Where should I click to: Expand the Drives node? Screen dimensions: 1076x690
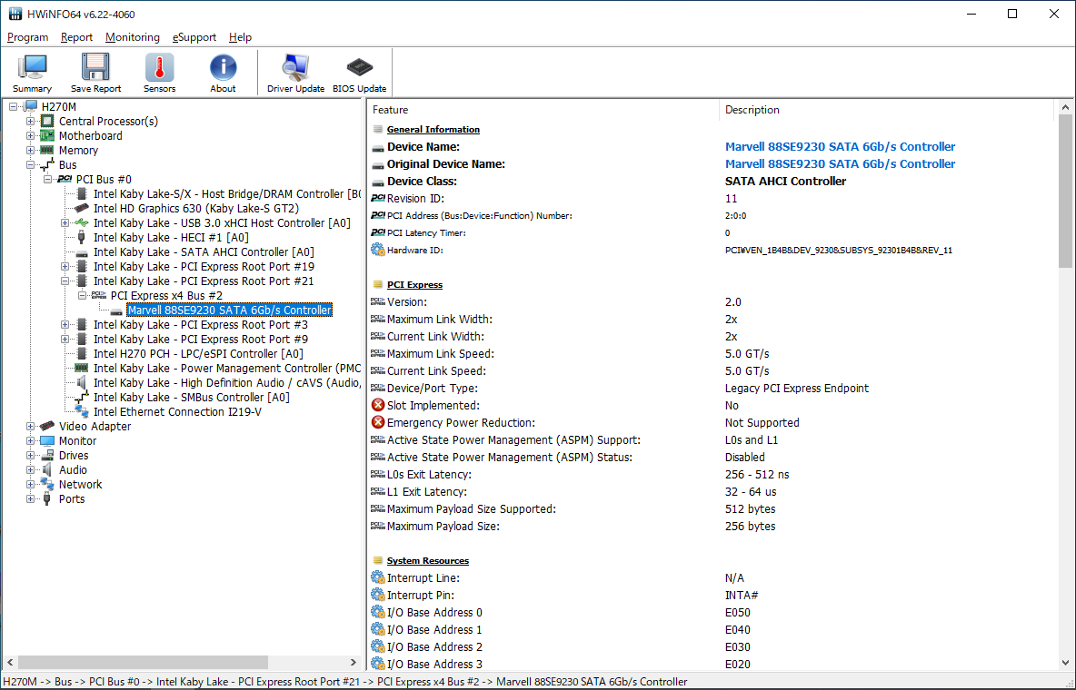tap(30, 455)
